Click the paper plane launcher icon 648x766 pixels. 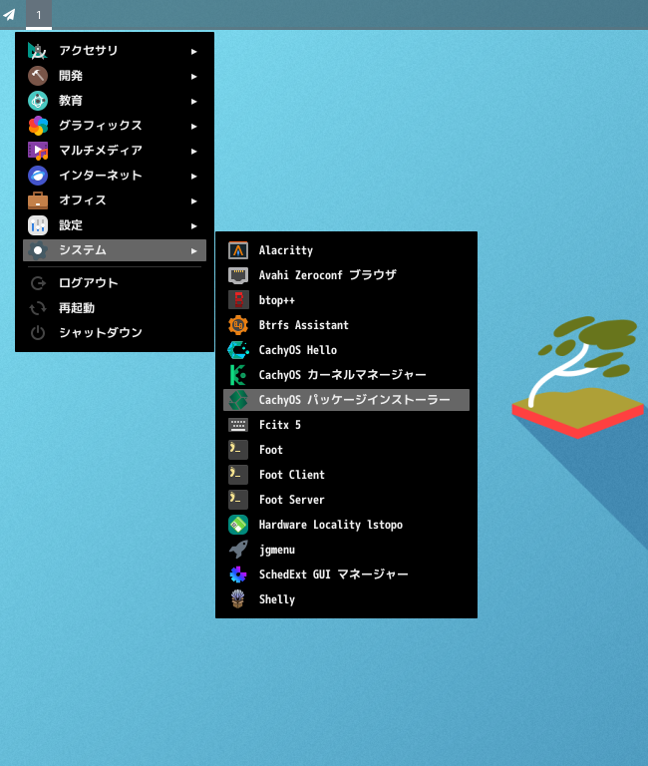10,15
